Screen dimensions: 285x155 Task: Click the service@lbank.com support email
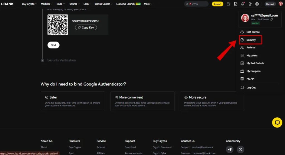click(202, 147)
